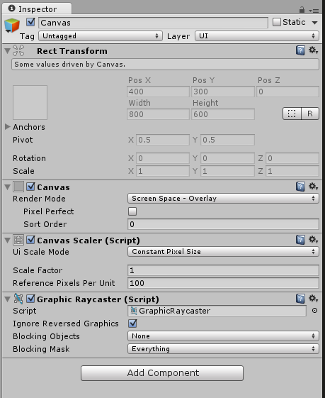325x398 pixels.
Task: Collapse the Canvas Scaler foldout
Action: [8, 241]
